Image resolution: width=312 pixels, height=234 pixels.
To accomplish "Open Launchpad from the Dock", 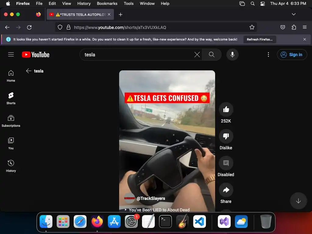I will click(x=63, y=222).
